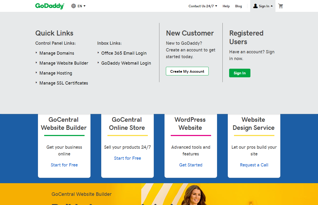318x205 pixels.
Task: Open the Help page
Action: 226,6
